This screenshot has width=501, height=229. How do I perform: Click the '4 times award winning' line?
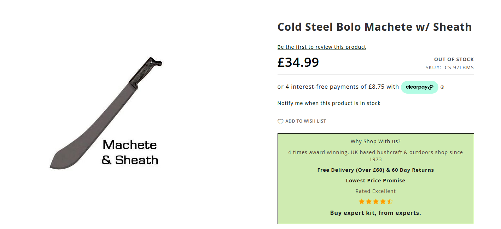coord(375,156)
